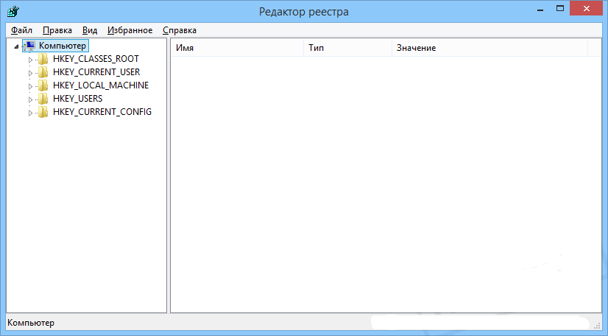Expand the HKEY_CURRENT_USER branch arrow
608x336 pixels.
[31, 73]
